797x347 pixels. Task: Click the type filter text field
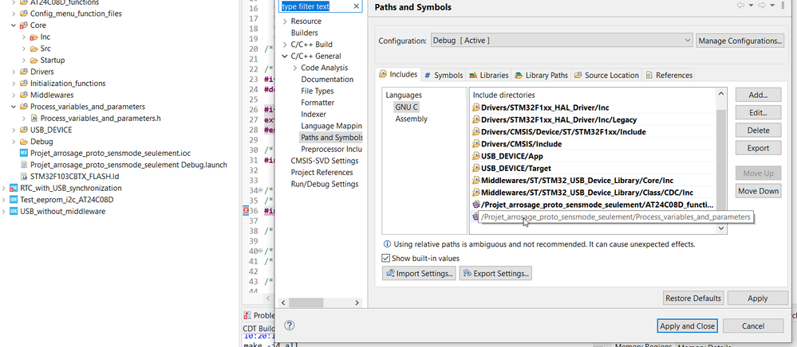click(x=316, y=6)
